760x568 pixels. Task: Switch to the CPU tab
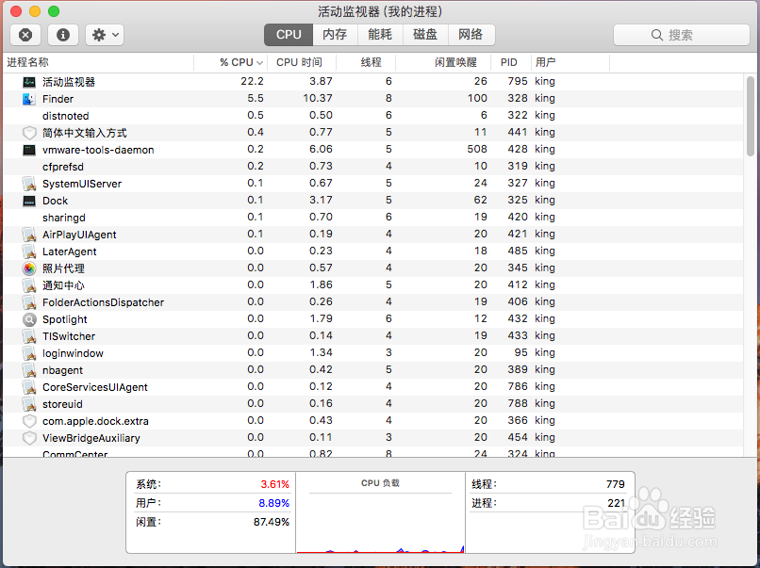tap(289, 35)
